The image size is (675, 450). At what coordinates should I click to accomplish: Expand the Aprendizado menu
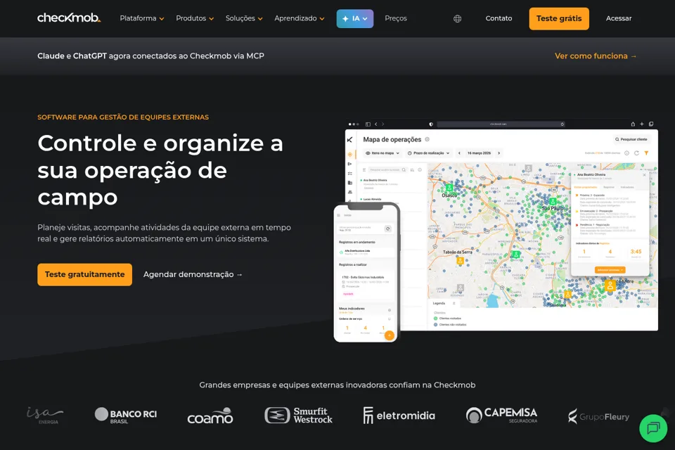300,18
